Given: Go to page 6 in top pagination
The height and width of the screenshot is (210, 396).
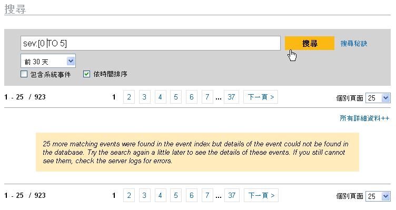Looking at the screenshot, I should [192, 97].
